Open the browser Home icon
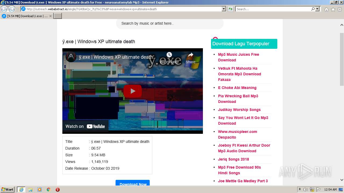 pos(326,9)
